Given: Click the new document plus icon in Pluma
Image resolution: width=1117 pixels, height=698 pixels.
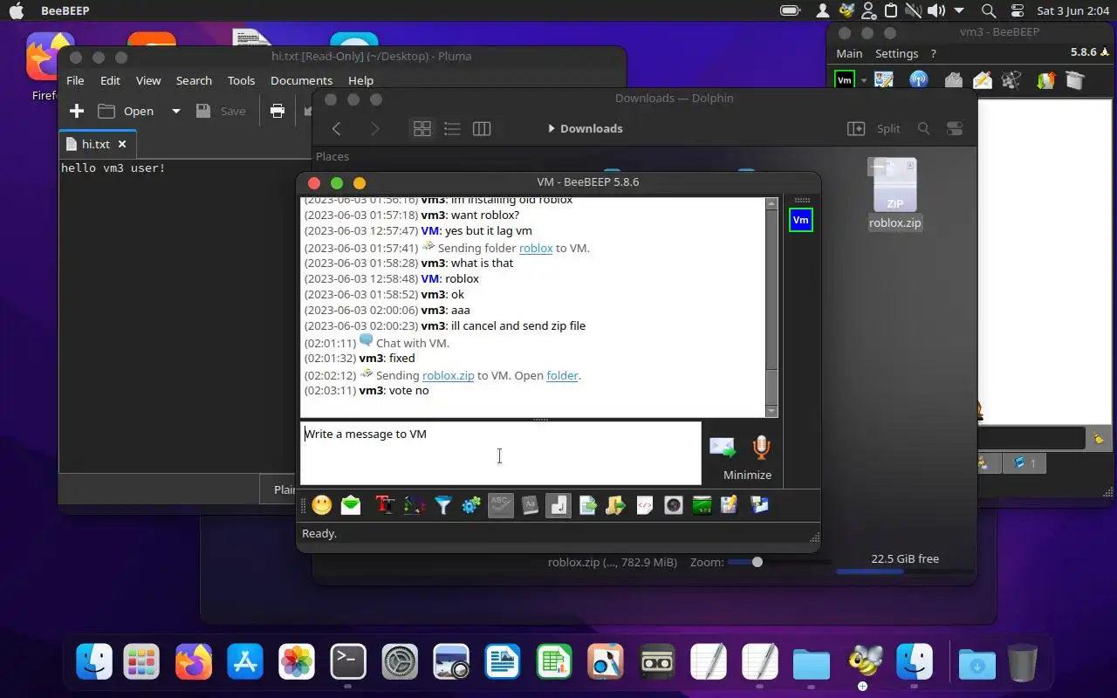Looking at the screenshot, I should click(x=77, y=111).
